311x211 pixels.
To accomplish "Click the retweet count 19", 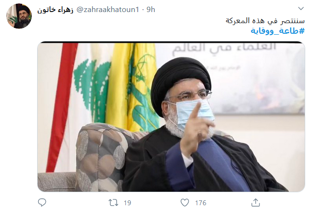I will tap(127, 203).
